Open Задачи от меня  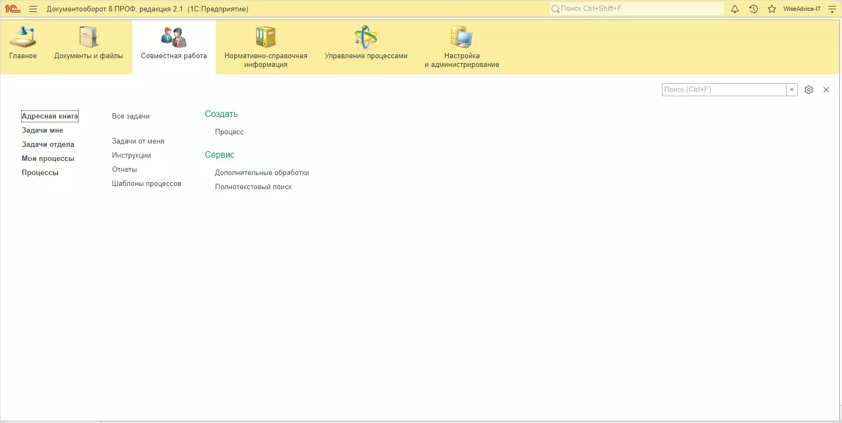(x=138, y=141)
